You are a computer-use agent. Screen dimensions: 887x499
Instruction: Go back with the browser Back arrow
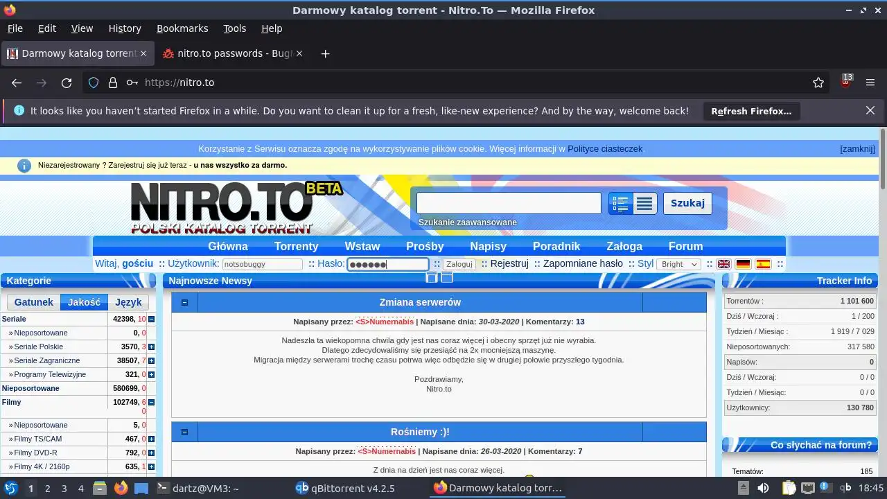(x=17, y=82)
